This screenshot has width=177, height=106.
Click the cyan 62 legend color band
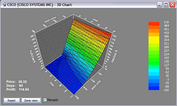(154, 70)
